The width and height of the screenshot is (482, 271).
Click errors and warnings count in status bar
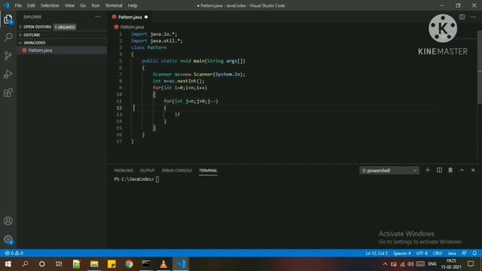pos(14,253)
